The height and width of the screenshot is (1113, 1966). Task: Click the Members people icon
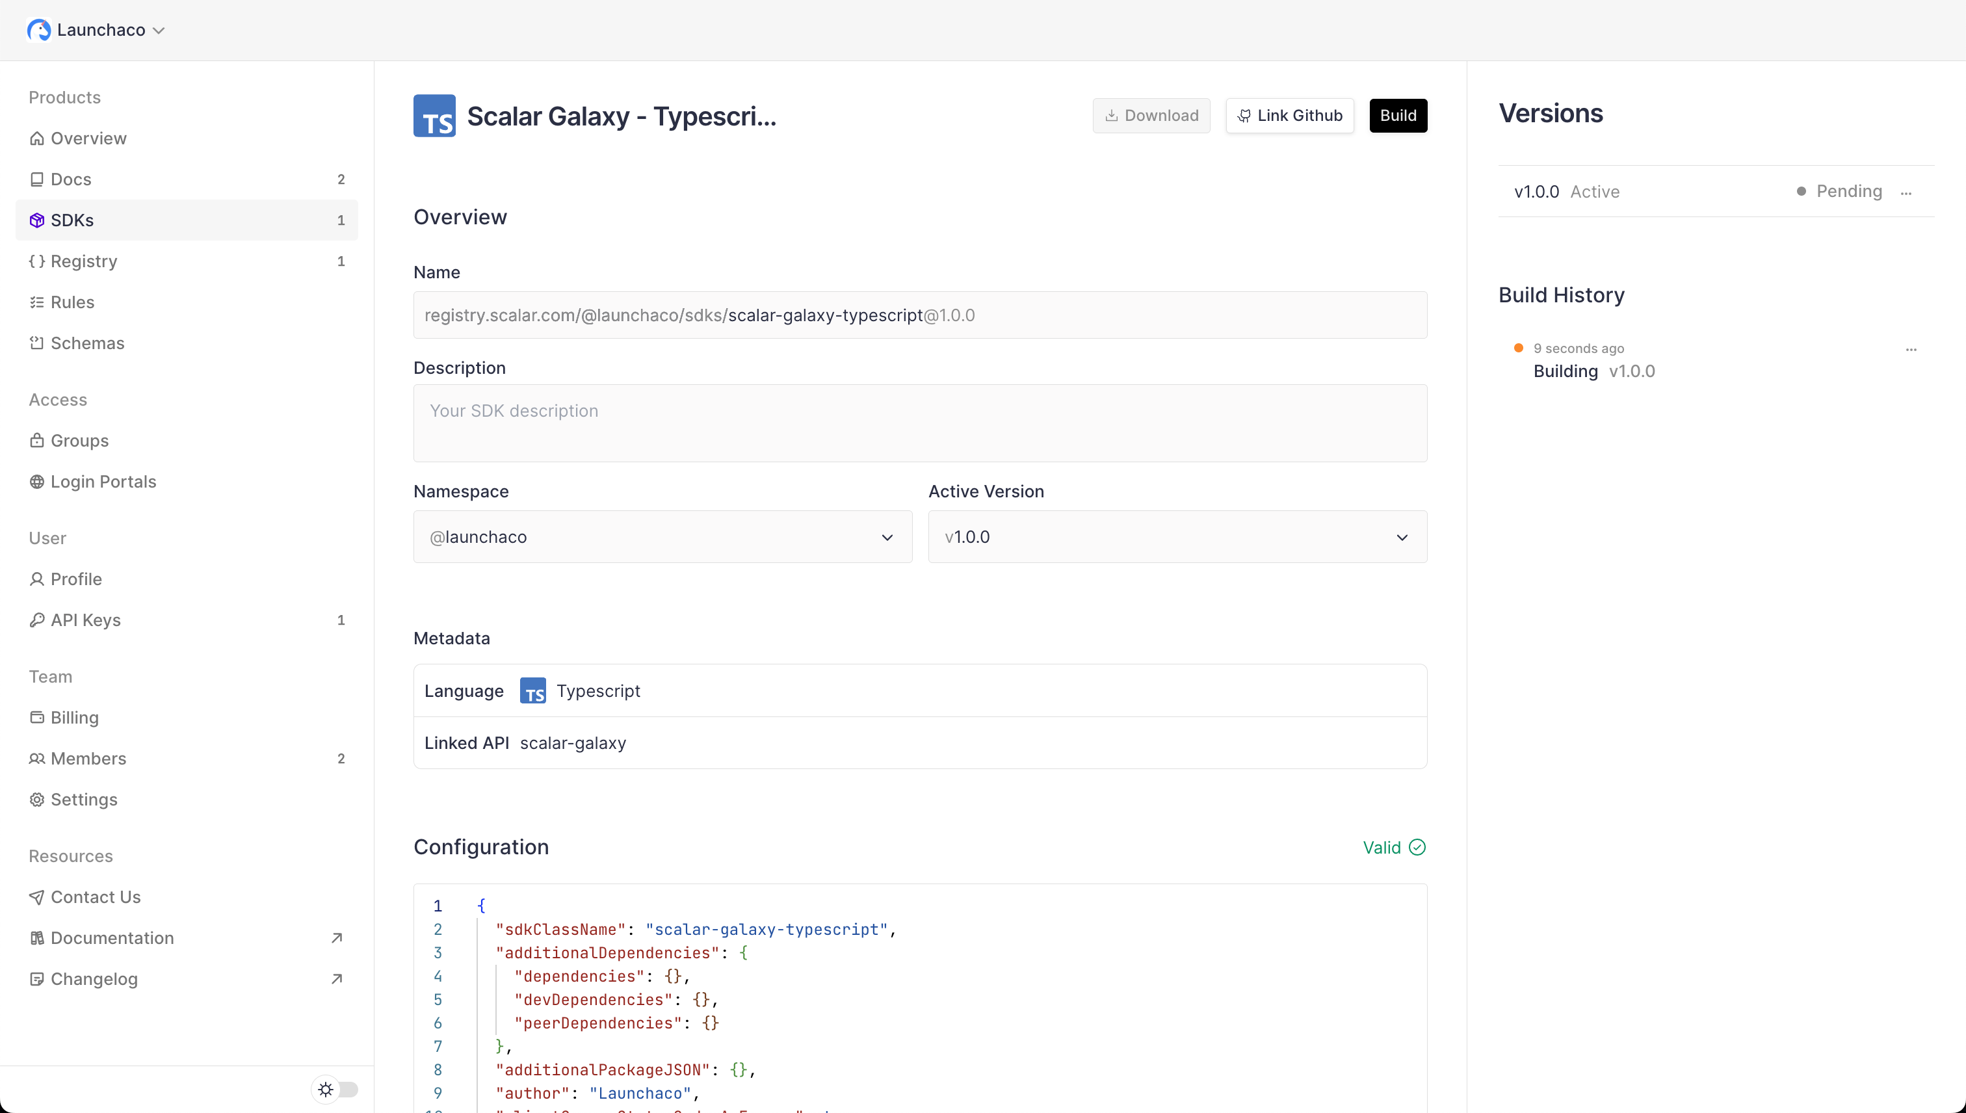tap(36, 758)
